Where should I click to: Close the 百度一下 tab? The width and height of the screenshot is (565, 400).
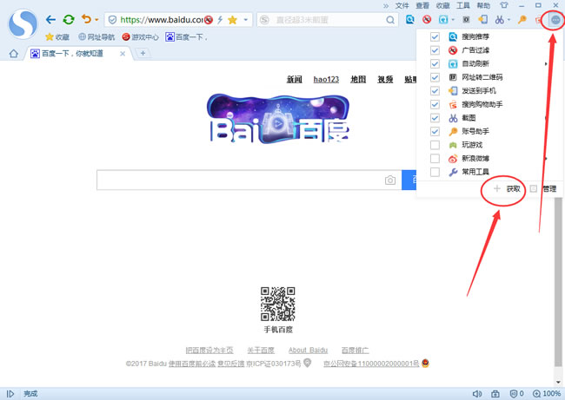click(123, 54)
